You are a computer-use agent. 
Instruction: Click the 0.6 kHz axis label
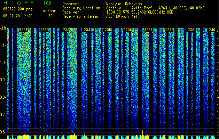coord(3,132)
